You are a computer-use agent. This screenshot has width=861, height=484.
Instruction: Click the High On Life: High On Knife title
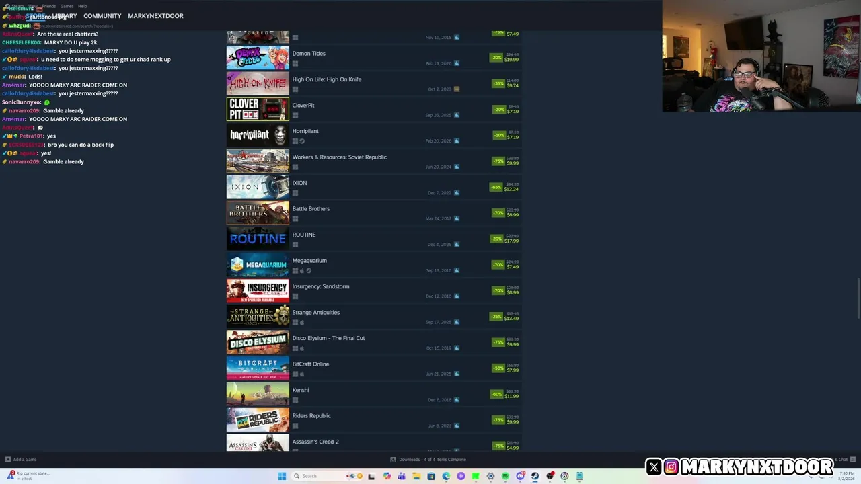327,79
